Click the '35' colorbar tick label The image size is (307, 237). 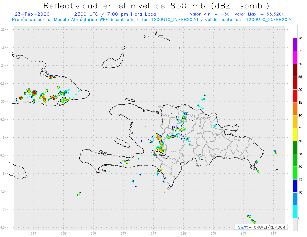pos(300,128)
